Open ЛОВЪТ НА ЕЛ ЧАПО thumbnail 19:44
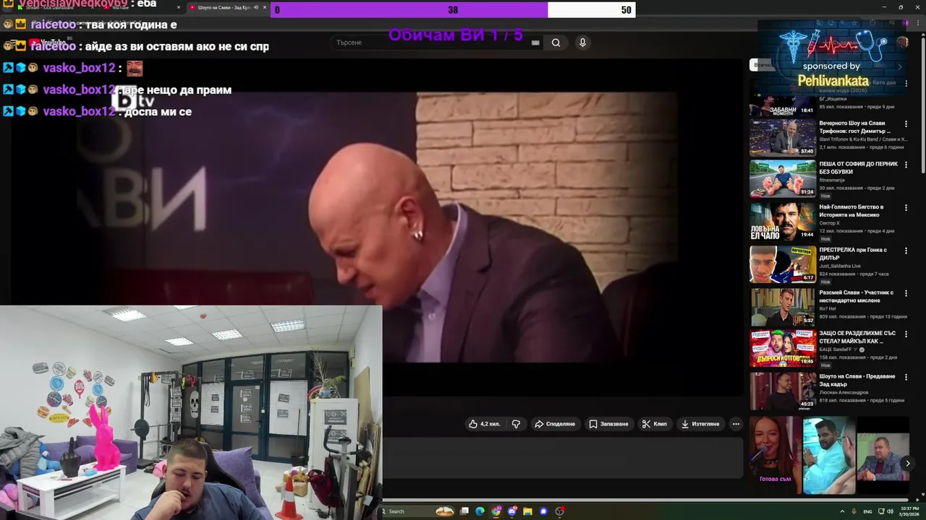 [x=783, y=222]
